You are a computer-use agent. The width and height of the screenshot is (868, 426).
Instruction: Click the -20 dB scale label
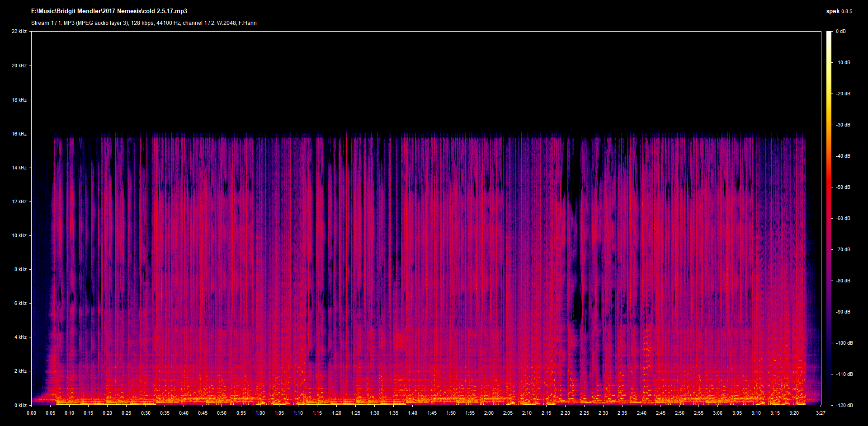click(x=842, y=94)
